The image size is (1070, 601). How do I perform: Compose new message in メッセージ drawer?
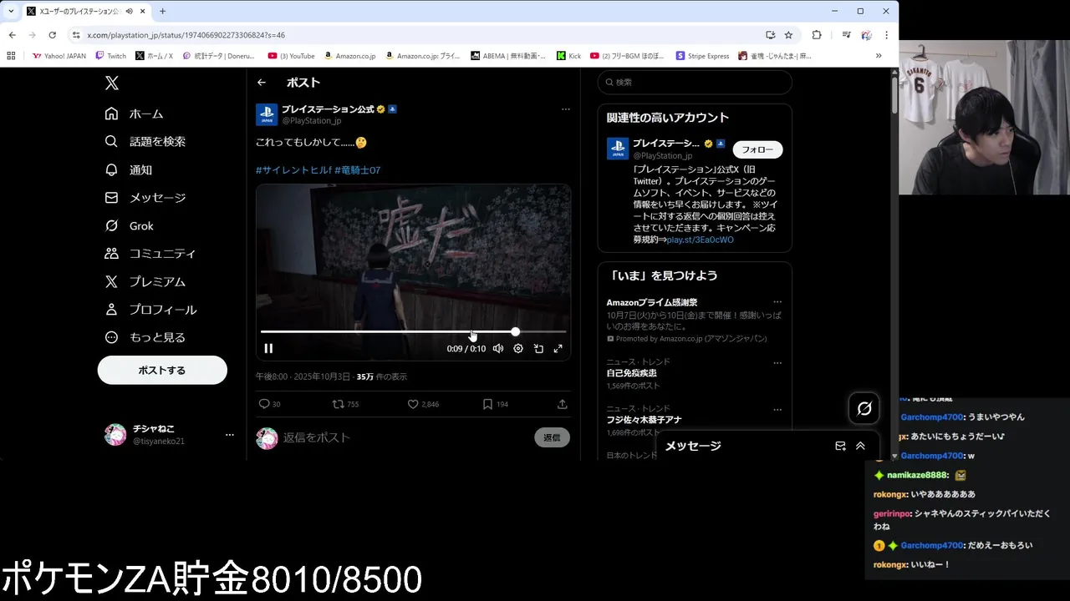click(840, 446)
